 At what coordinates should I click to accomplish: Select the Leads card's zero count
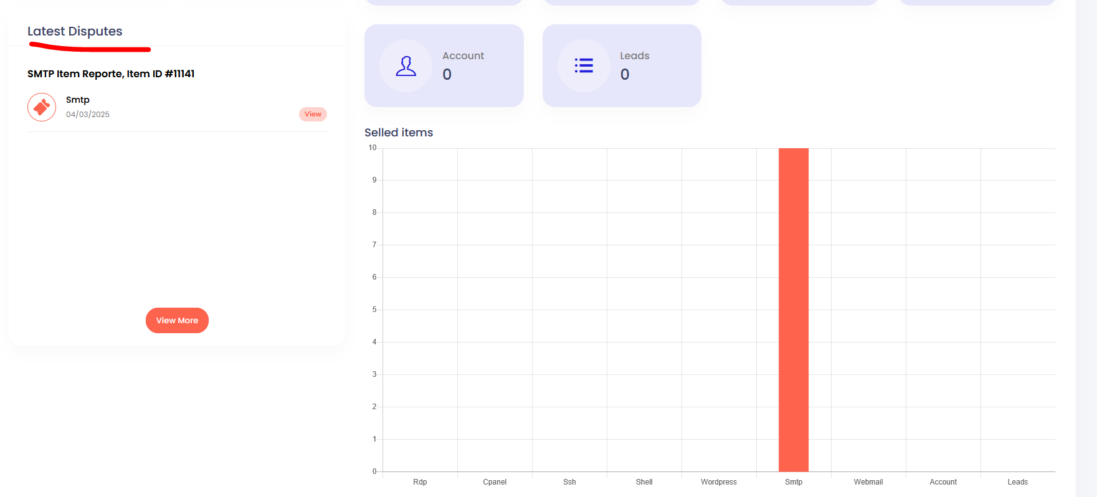(624, 75)
